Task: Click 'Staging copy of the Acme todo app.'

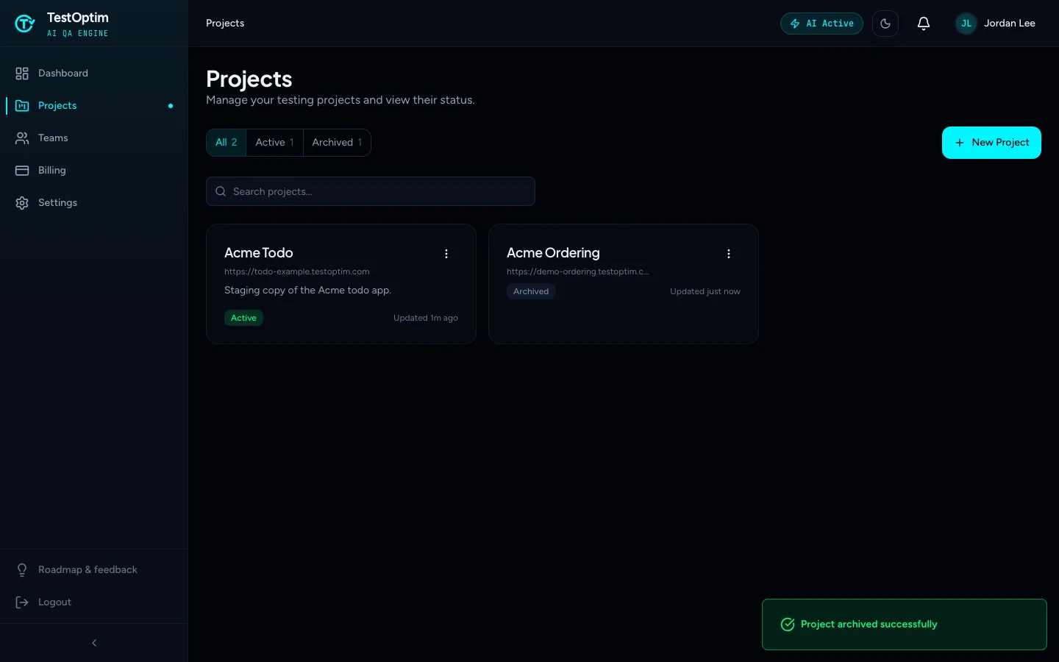Action: tap(307, 291)
